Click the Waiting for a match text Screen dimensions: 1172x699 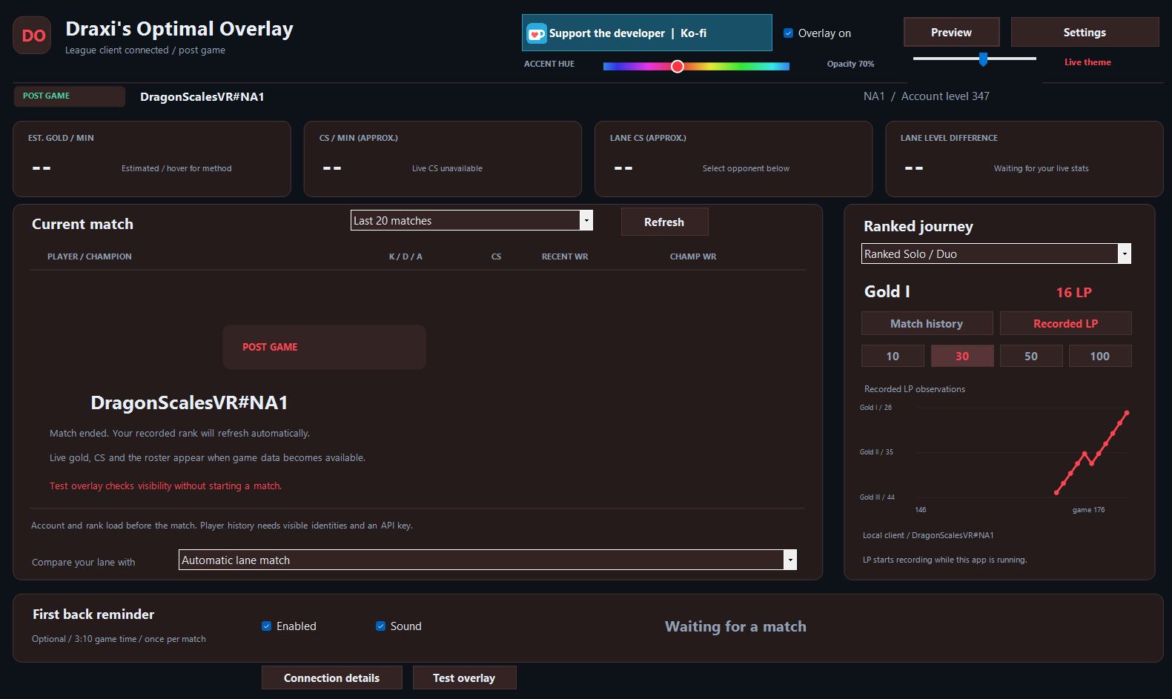[x=735, y=626]
